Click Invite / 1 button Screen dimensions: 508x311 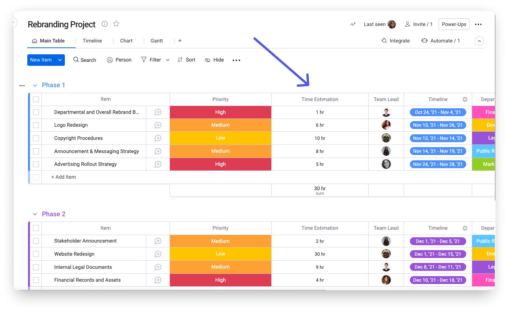(x=418, y=24)
